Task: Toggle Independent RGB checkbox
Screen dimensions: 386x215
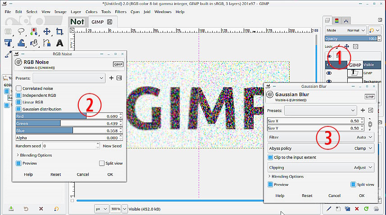Action: click(x=19, y=95)
